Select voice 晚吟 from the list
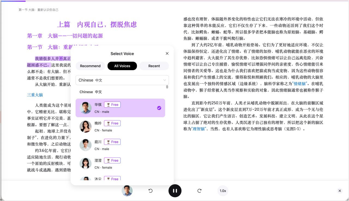The height and width of the screenshot is (201, 349). tap(120, 126)
